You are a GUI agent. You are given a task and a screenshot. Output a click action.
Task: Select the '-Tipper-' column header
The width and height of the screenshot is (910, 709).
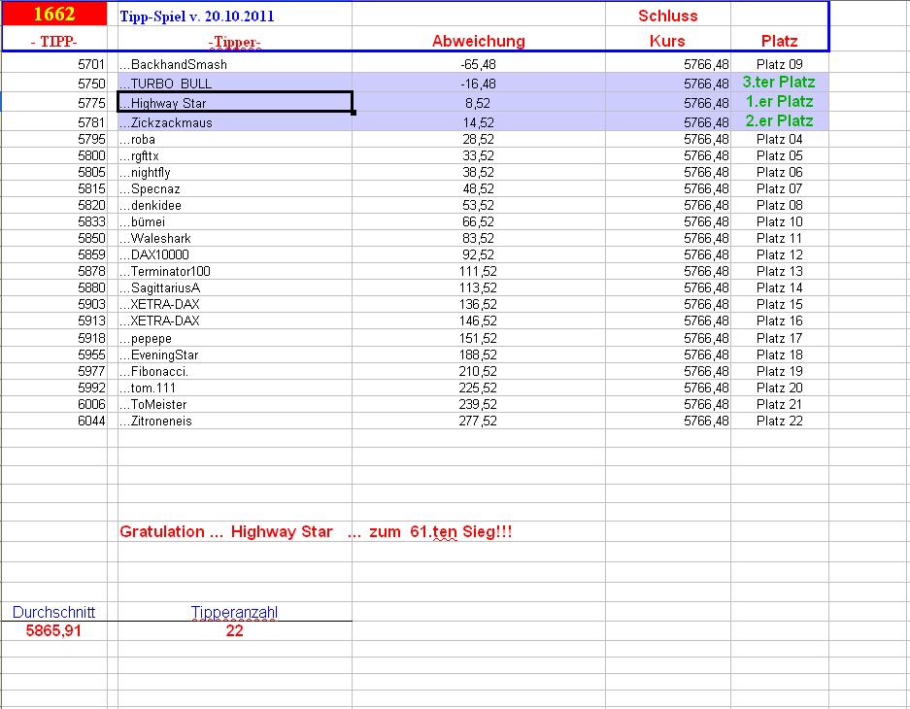tap(234, 42)
